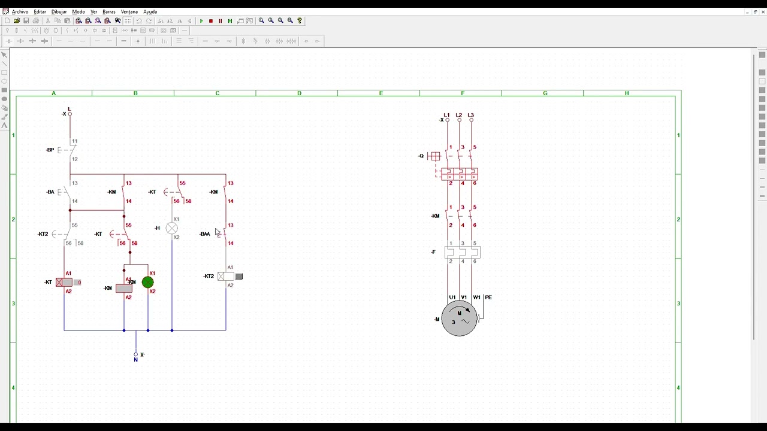
Task: Select the hollow ellipse tool
Action: (5, 81)
